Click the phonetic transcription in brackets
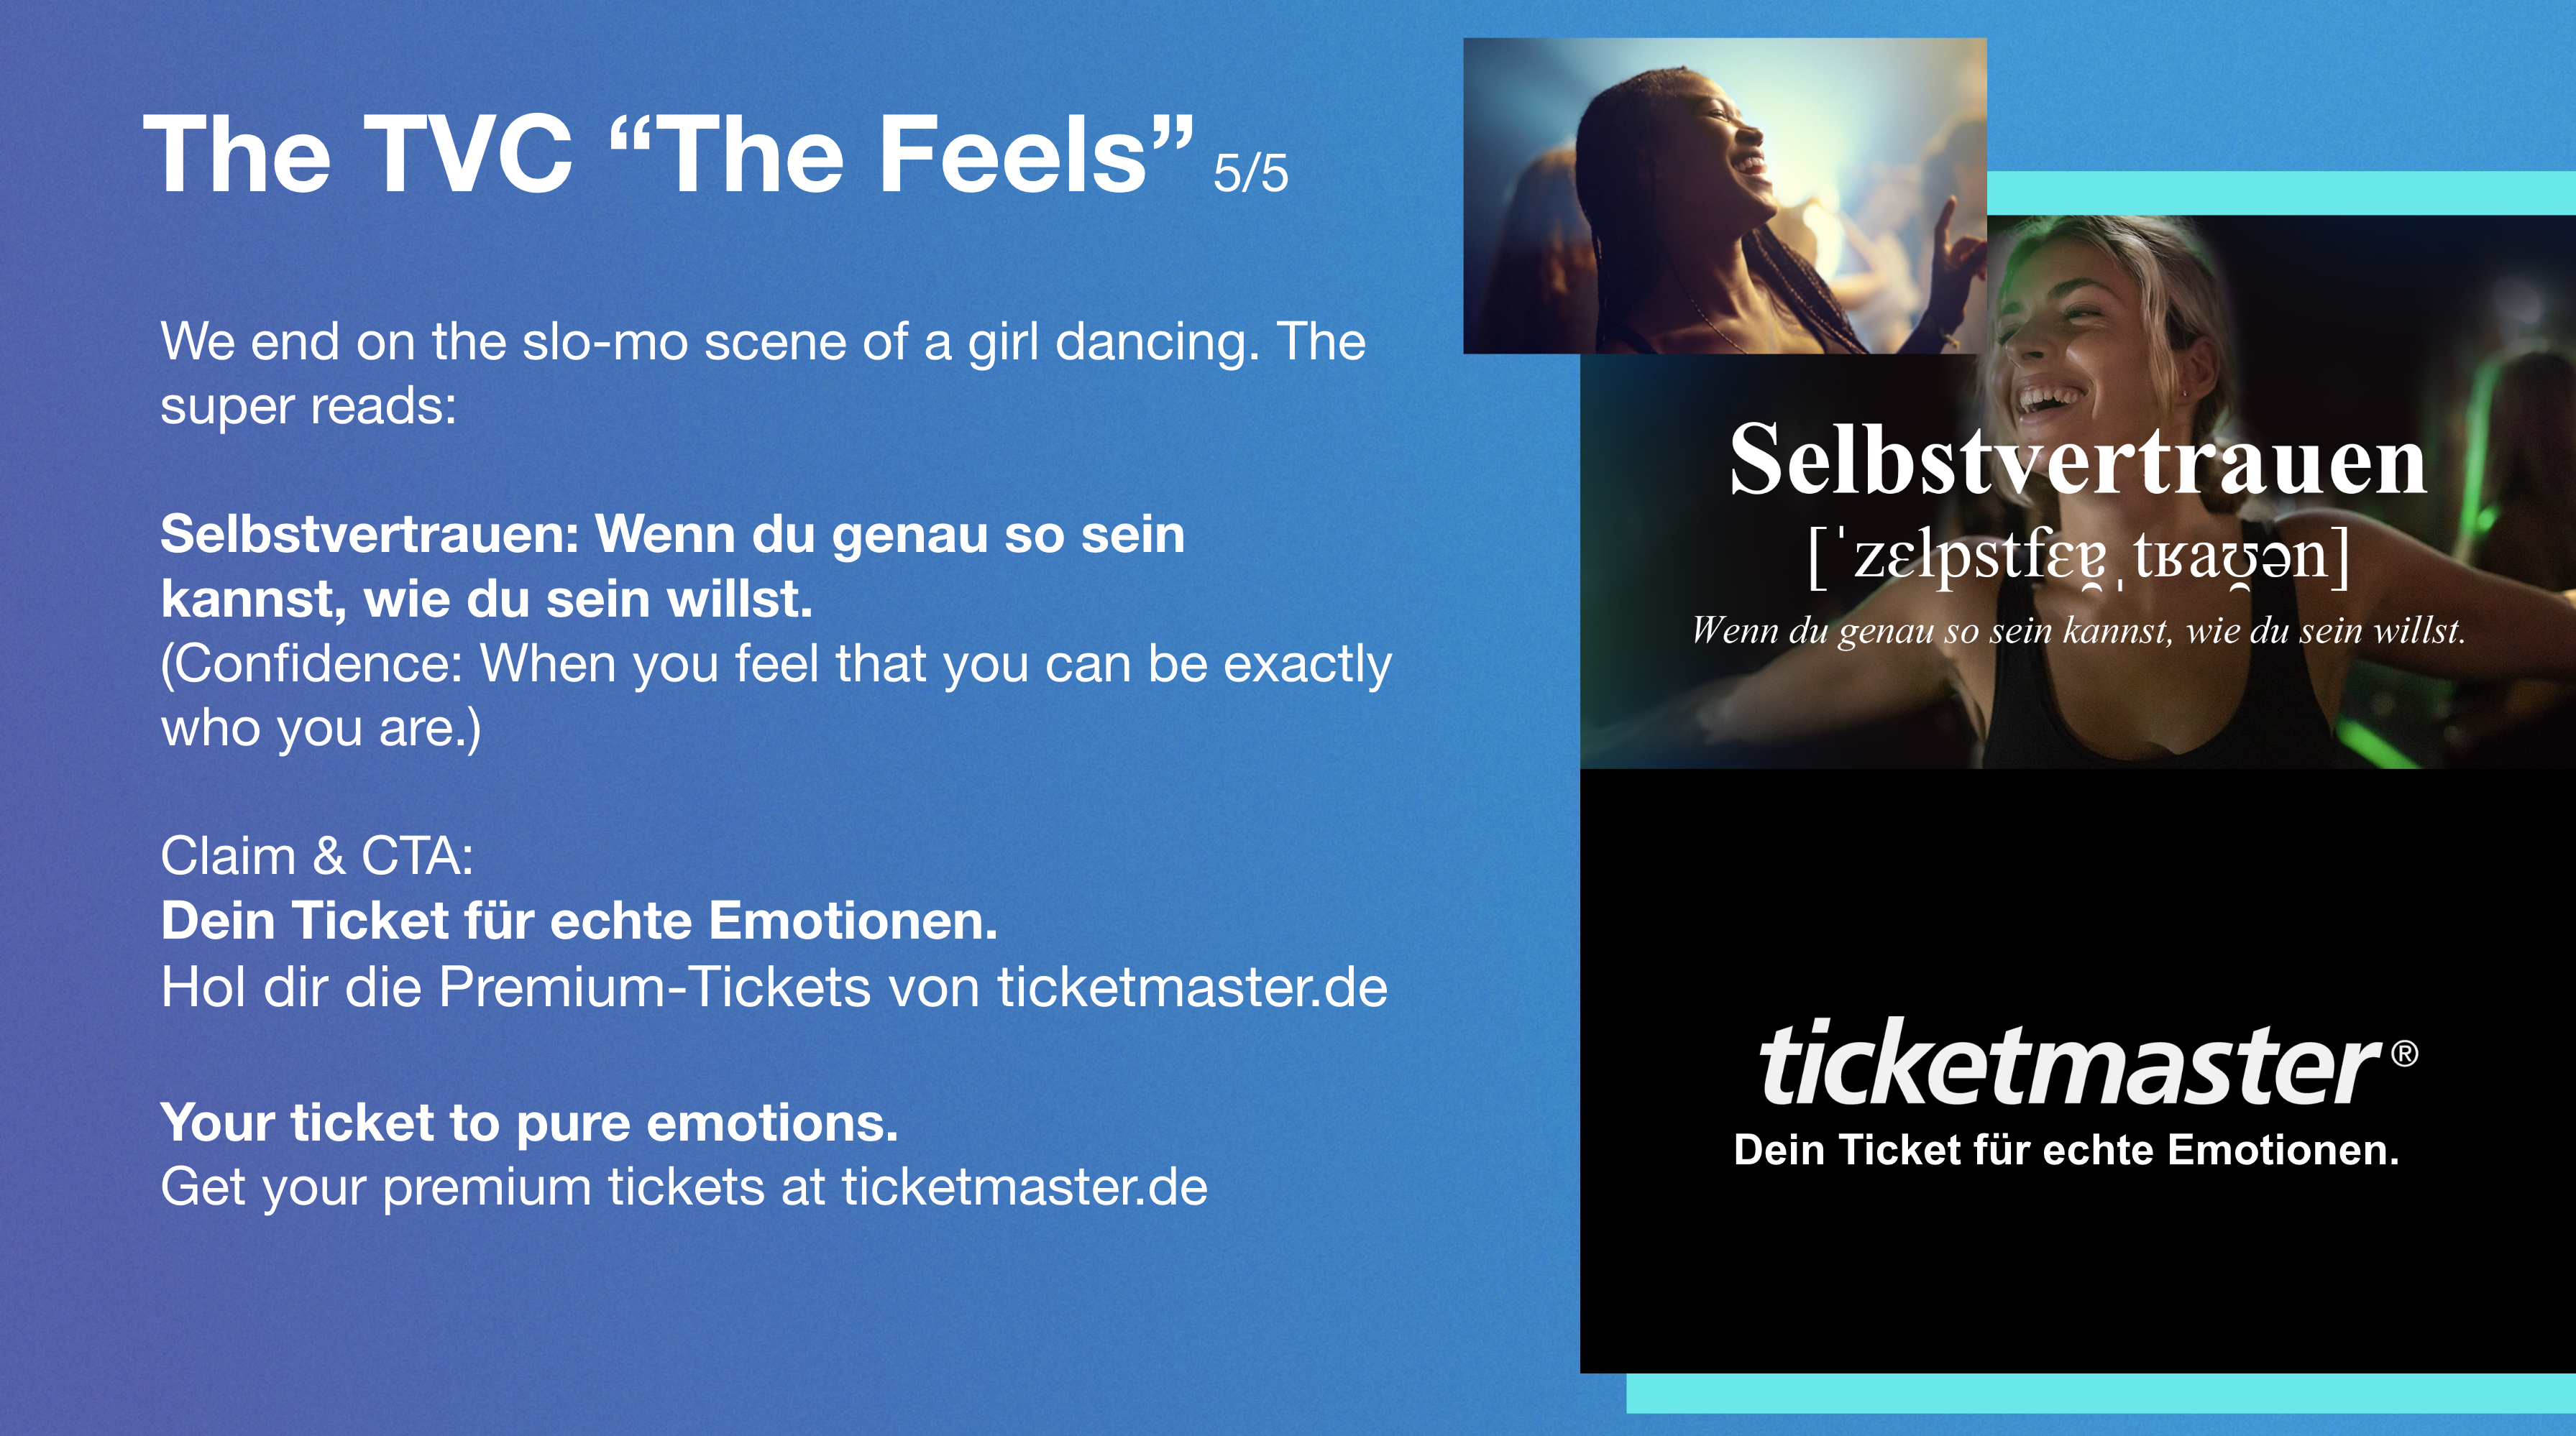2576x1436 pixels. tap(2079, 558)
